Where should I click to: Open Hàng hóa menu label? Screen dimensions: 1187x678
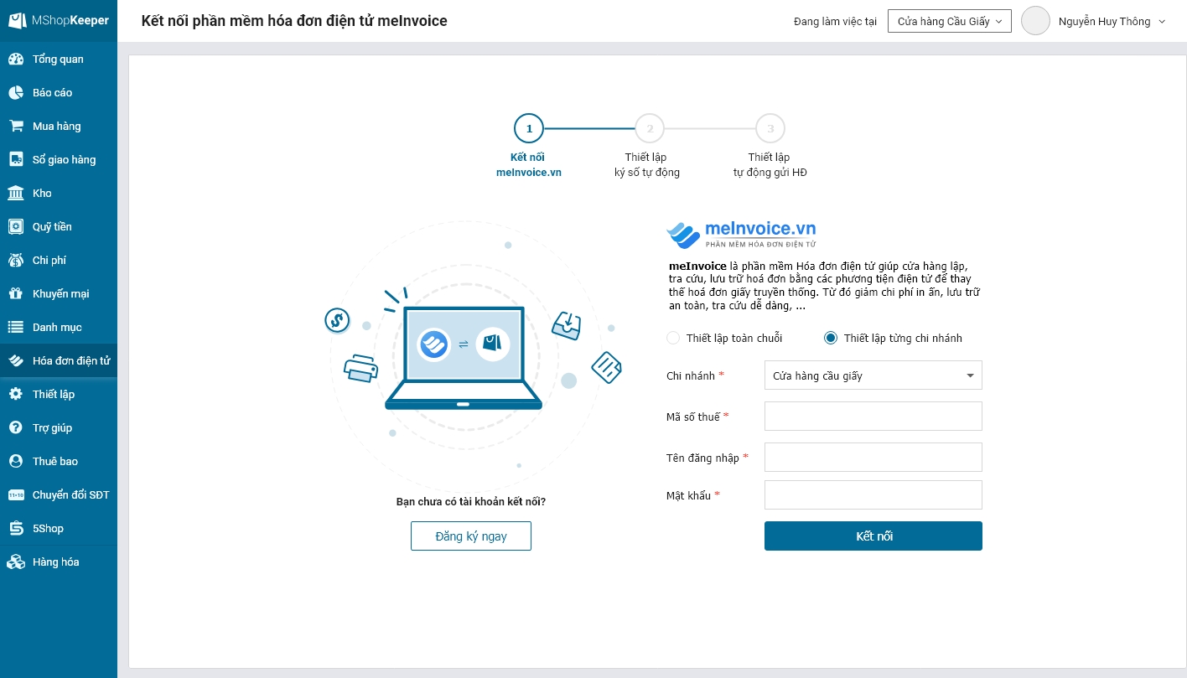pyautogui.click(x=56, y=562)
